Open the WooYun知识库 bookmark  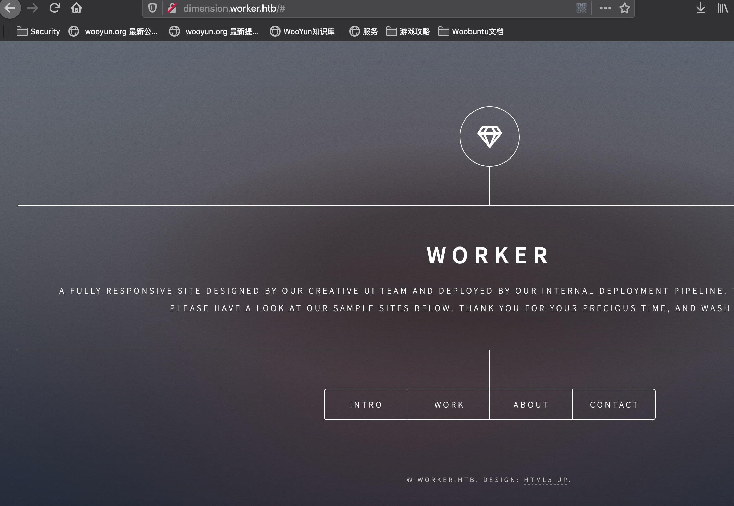(x=302, y=31)
